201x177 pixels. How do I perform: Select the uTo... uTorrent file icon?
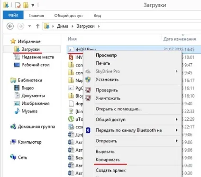point(71,119)
